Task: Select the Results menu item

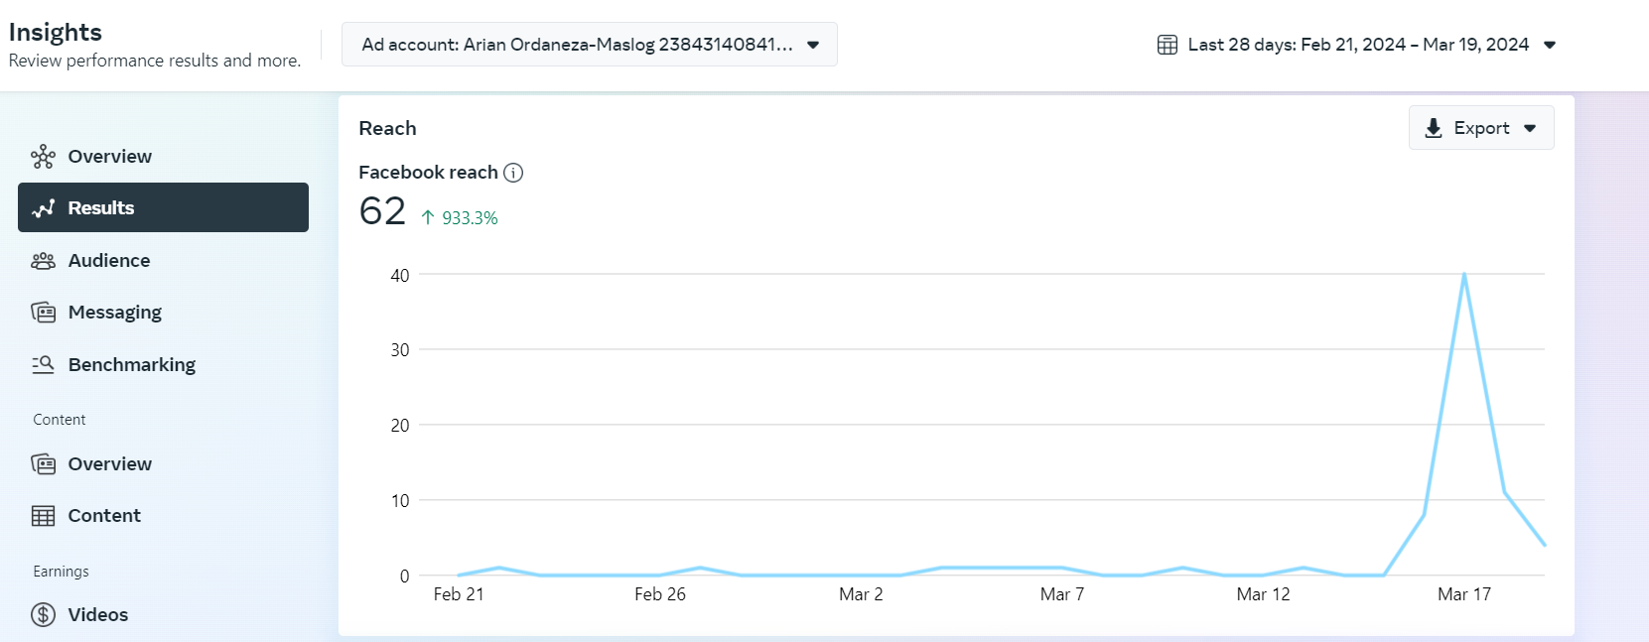Action: [163, 207]
